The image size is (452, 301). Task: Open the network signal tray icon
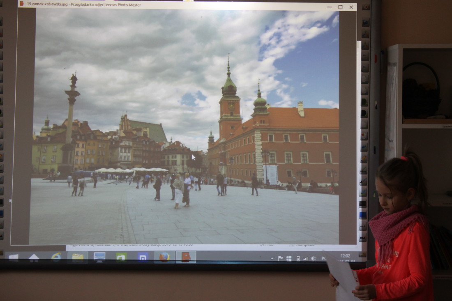(x=306, y=259)
